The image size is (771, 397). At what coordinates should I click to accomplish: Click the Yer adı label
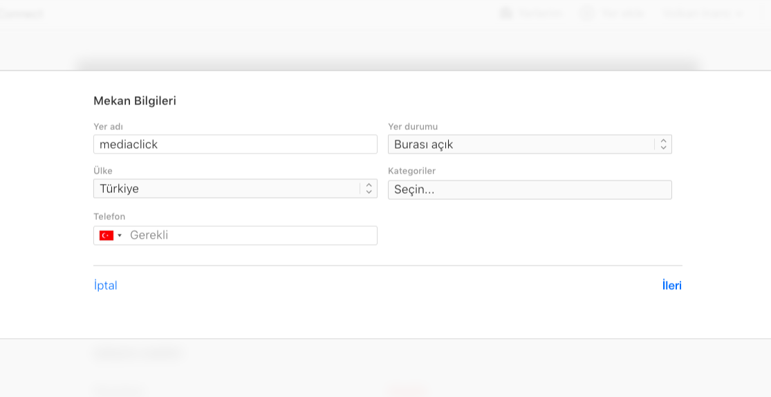coord(108,127)
